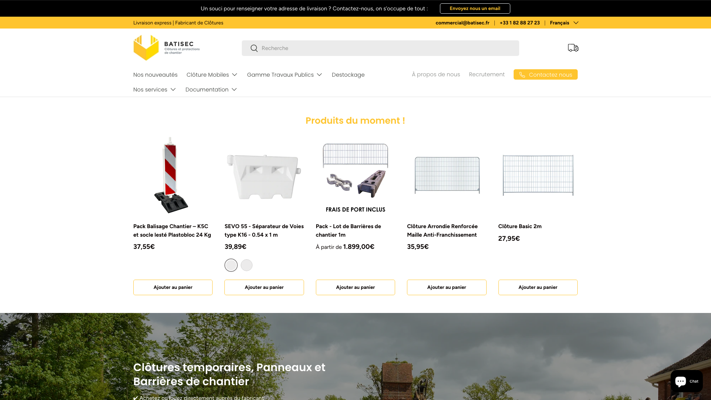Screen dimensions: 711x400
Task: Click phone icon in Contactez nous button
Action: (522, 75)
